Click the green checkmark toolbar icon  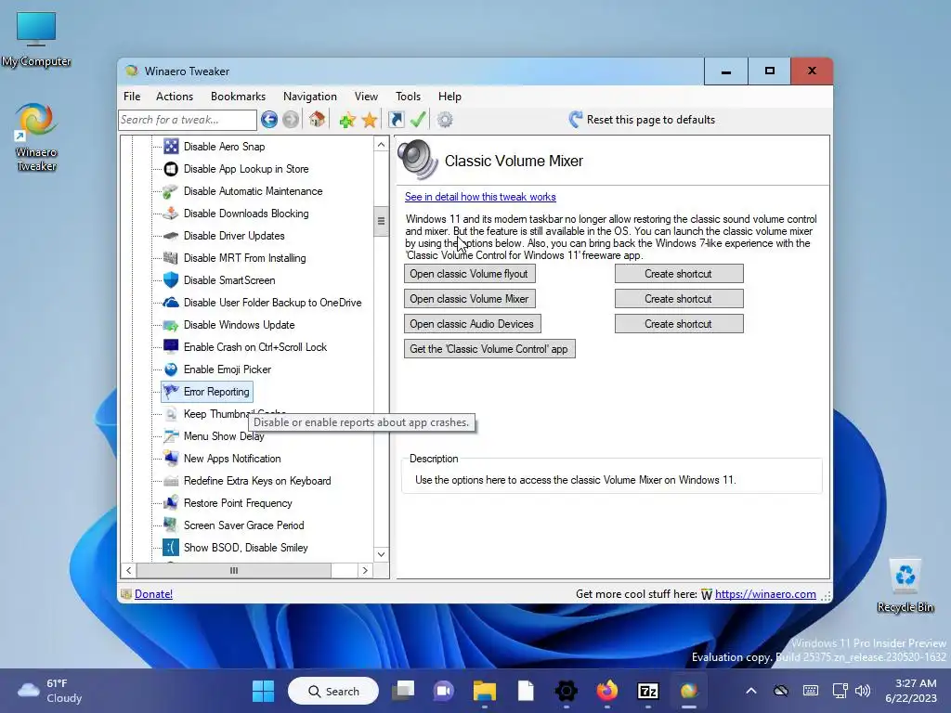tap(418, 120)
